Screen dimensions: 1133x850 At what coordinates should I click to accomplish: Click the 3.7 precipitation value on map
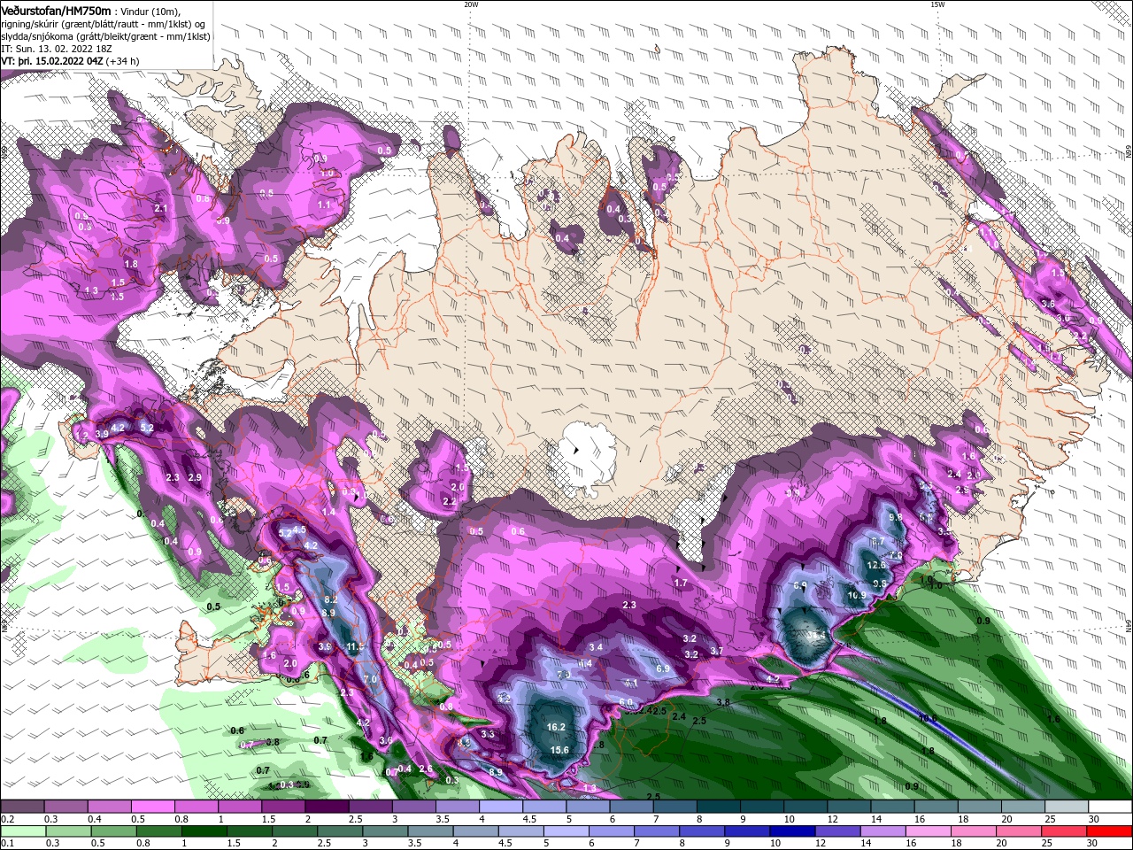[x=717, y=651]
